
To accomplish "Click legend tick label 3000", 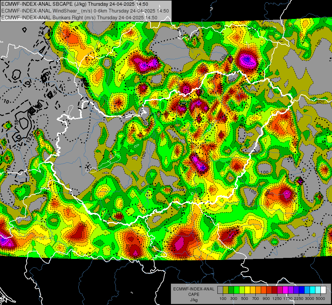I will tap(310, 299).
